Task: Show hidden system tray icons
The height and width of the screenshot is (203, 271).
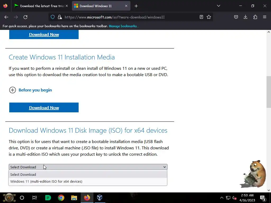Action: point(222,198)
